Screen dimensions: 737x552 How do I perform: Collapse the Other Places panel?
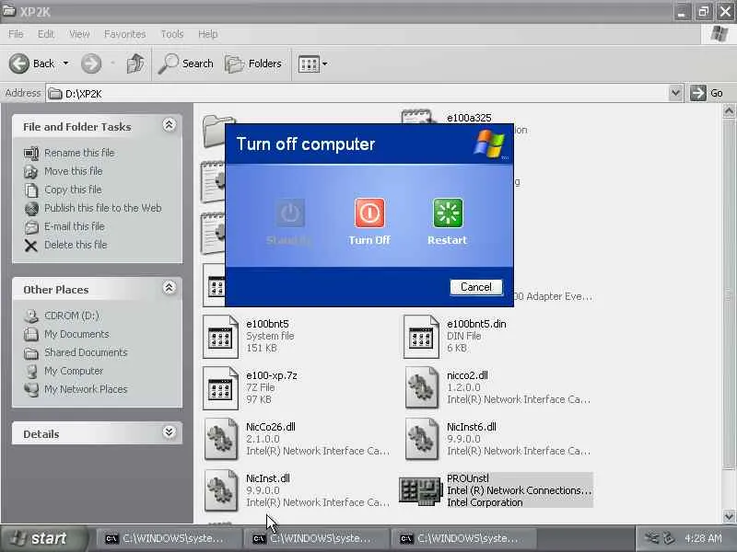point(169,287)
